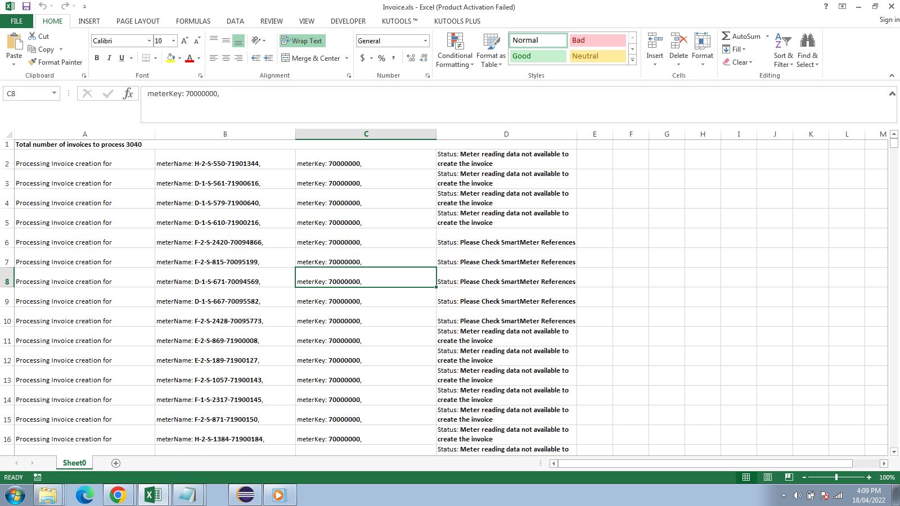The image size is (900, 506).
Task: Expand the formula bar
Action: tap(892, 93)
